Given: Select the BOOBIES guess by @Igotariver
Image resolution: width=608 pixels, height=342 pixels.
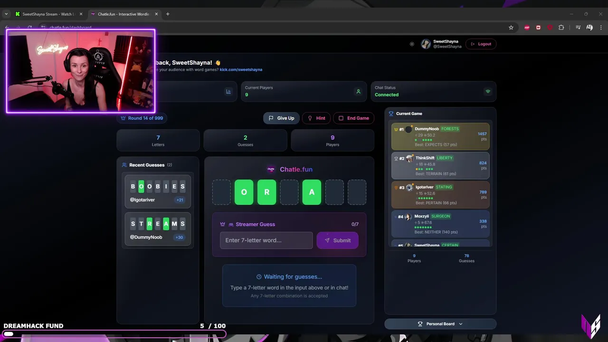Looking at the screenshot, I should [x=158, y=191].
